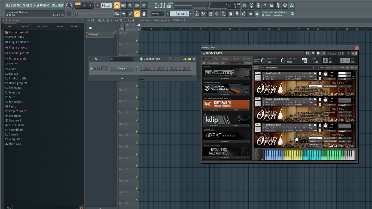Toggle the Sampler channel select green box

click(x=137, y=69)
